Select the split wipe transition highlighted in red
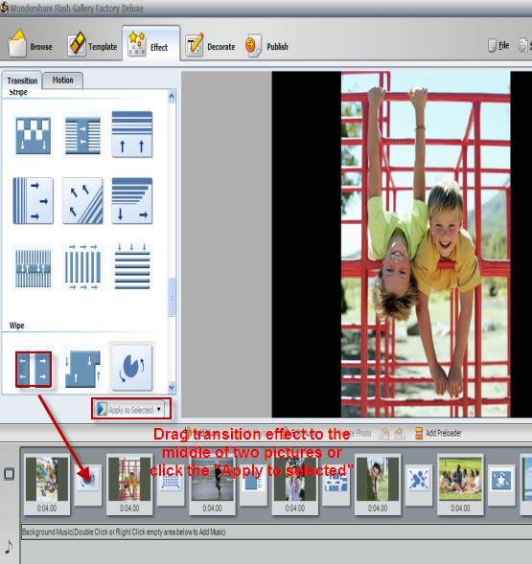 34,370
